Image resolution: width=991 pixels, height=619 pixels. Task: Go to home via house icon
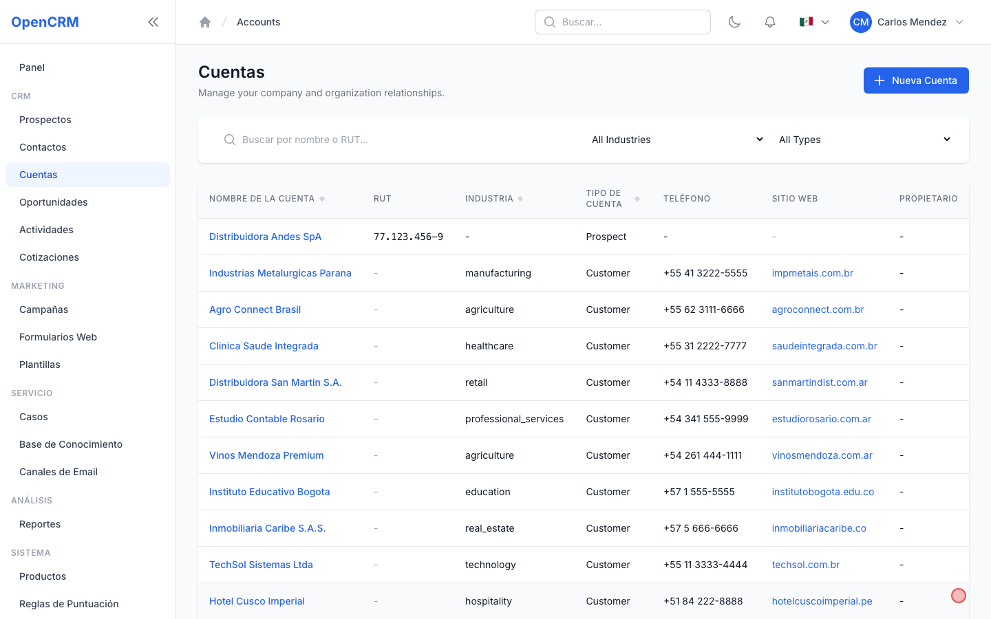click(x=205, y=22)
